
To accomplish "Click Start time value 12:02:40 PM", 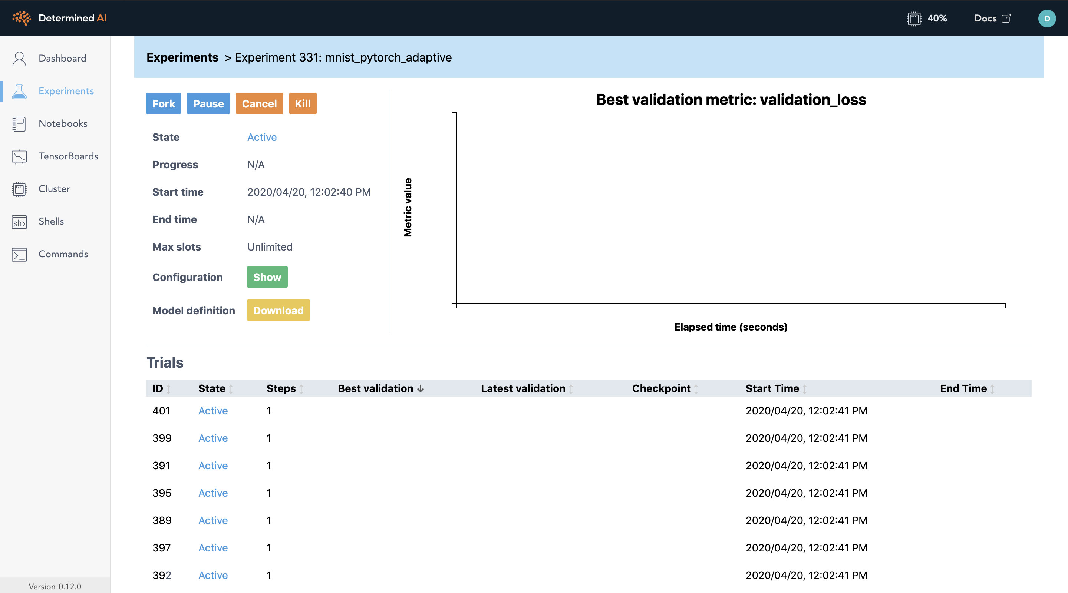I will [x=309, y=192].
